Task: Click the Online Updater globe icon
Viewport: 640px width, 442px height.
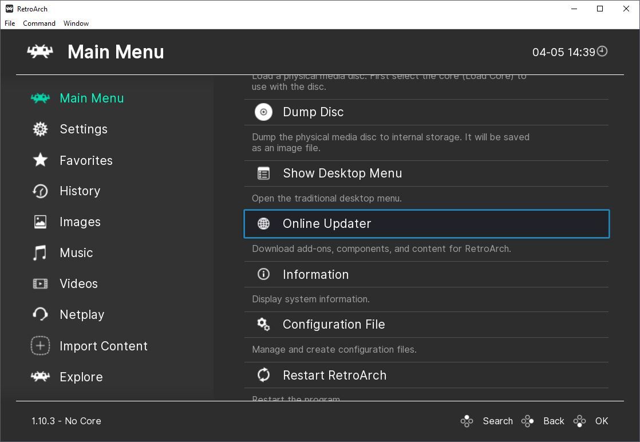Action: (x=263, y=224)
